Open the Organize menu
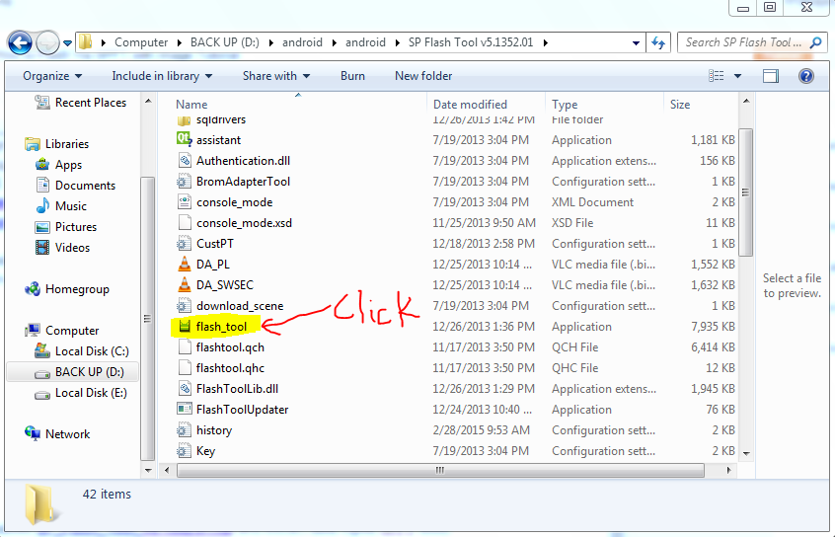The width and height of the screenshot is (835, 537). point(52,76)
